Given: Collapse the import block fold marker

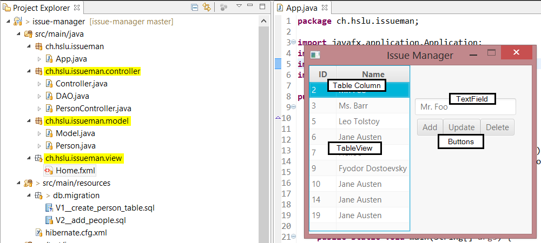Looking at the screenshot, I should [x=293, y=42].
